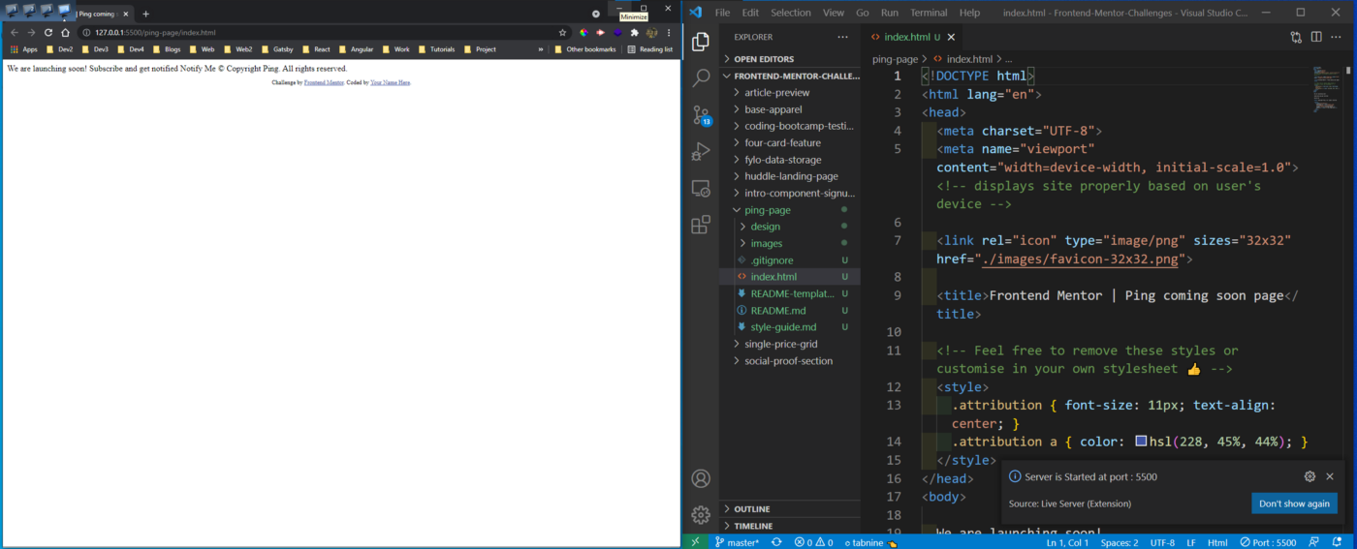This screenshot has height=549, width=1357.
Task: Open README.md file in the explorer
Action: (789, 311)
